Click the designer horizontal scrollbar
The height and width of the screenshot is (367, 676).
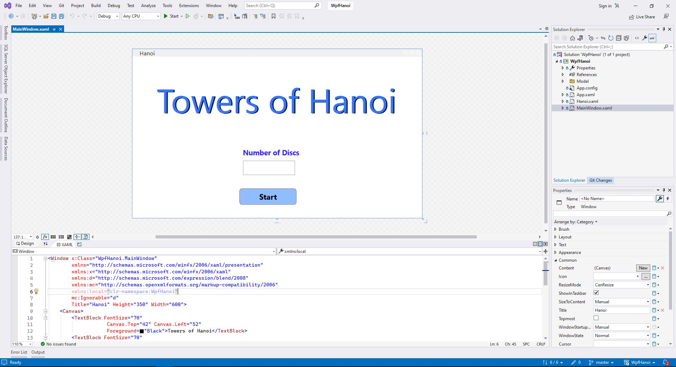[x=316, y=237]
